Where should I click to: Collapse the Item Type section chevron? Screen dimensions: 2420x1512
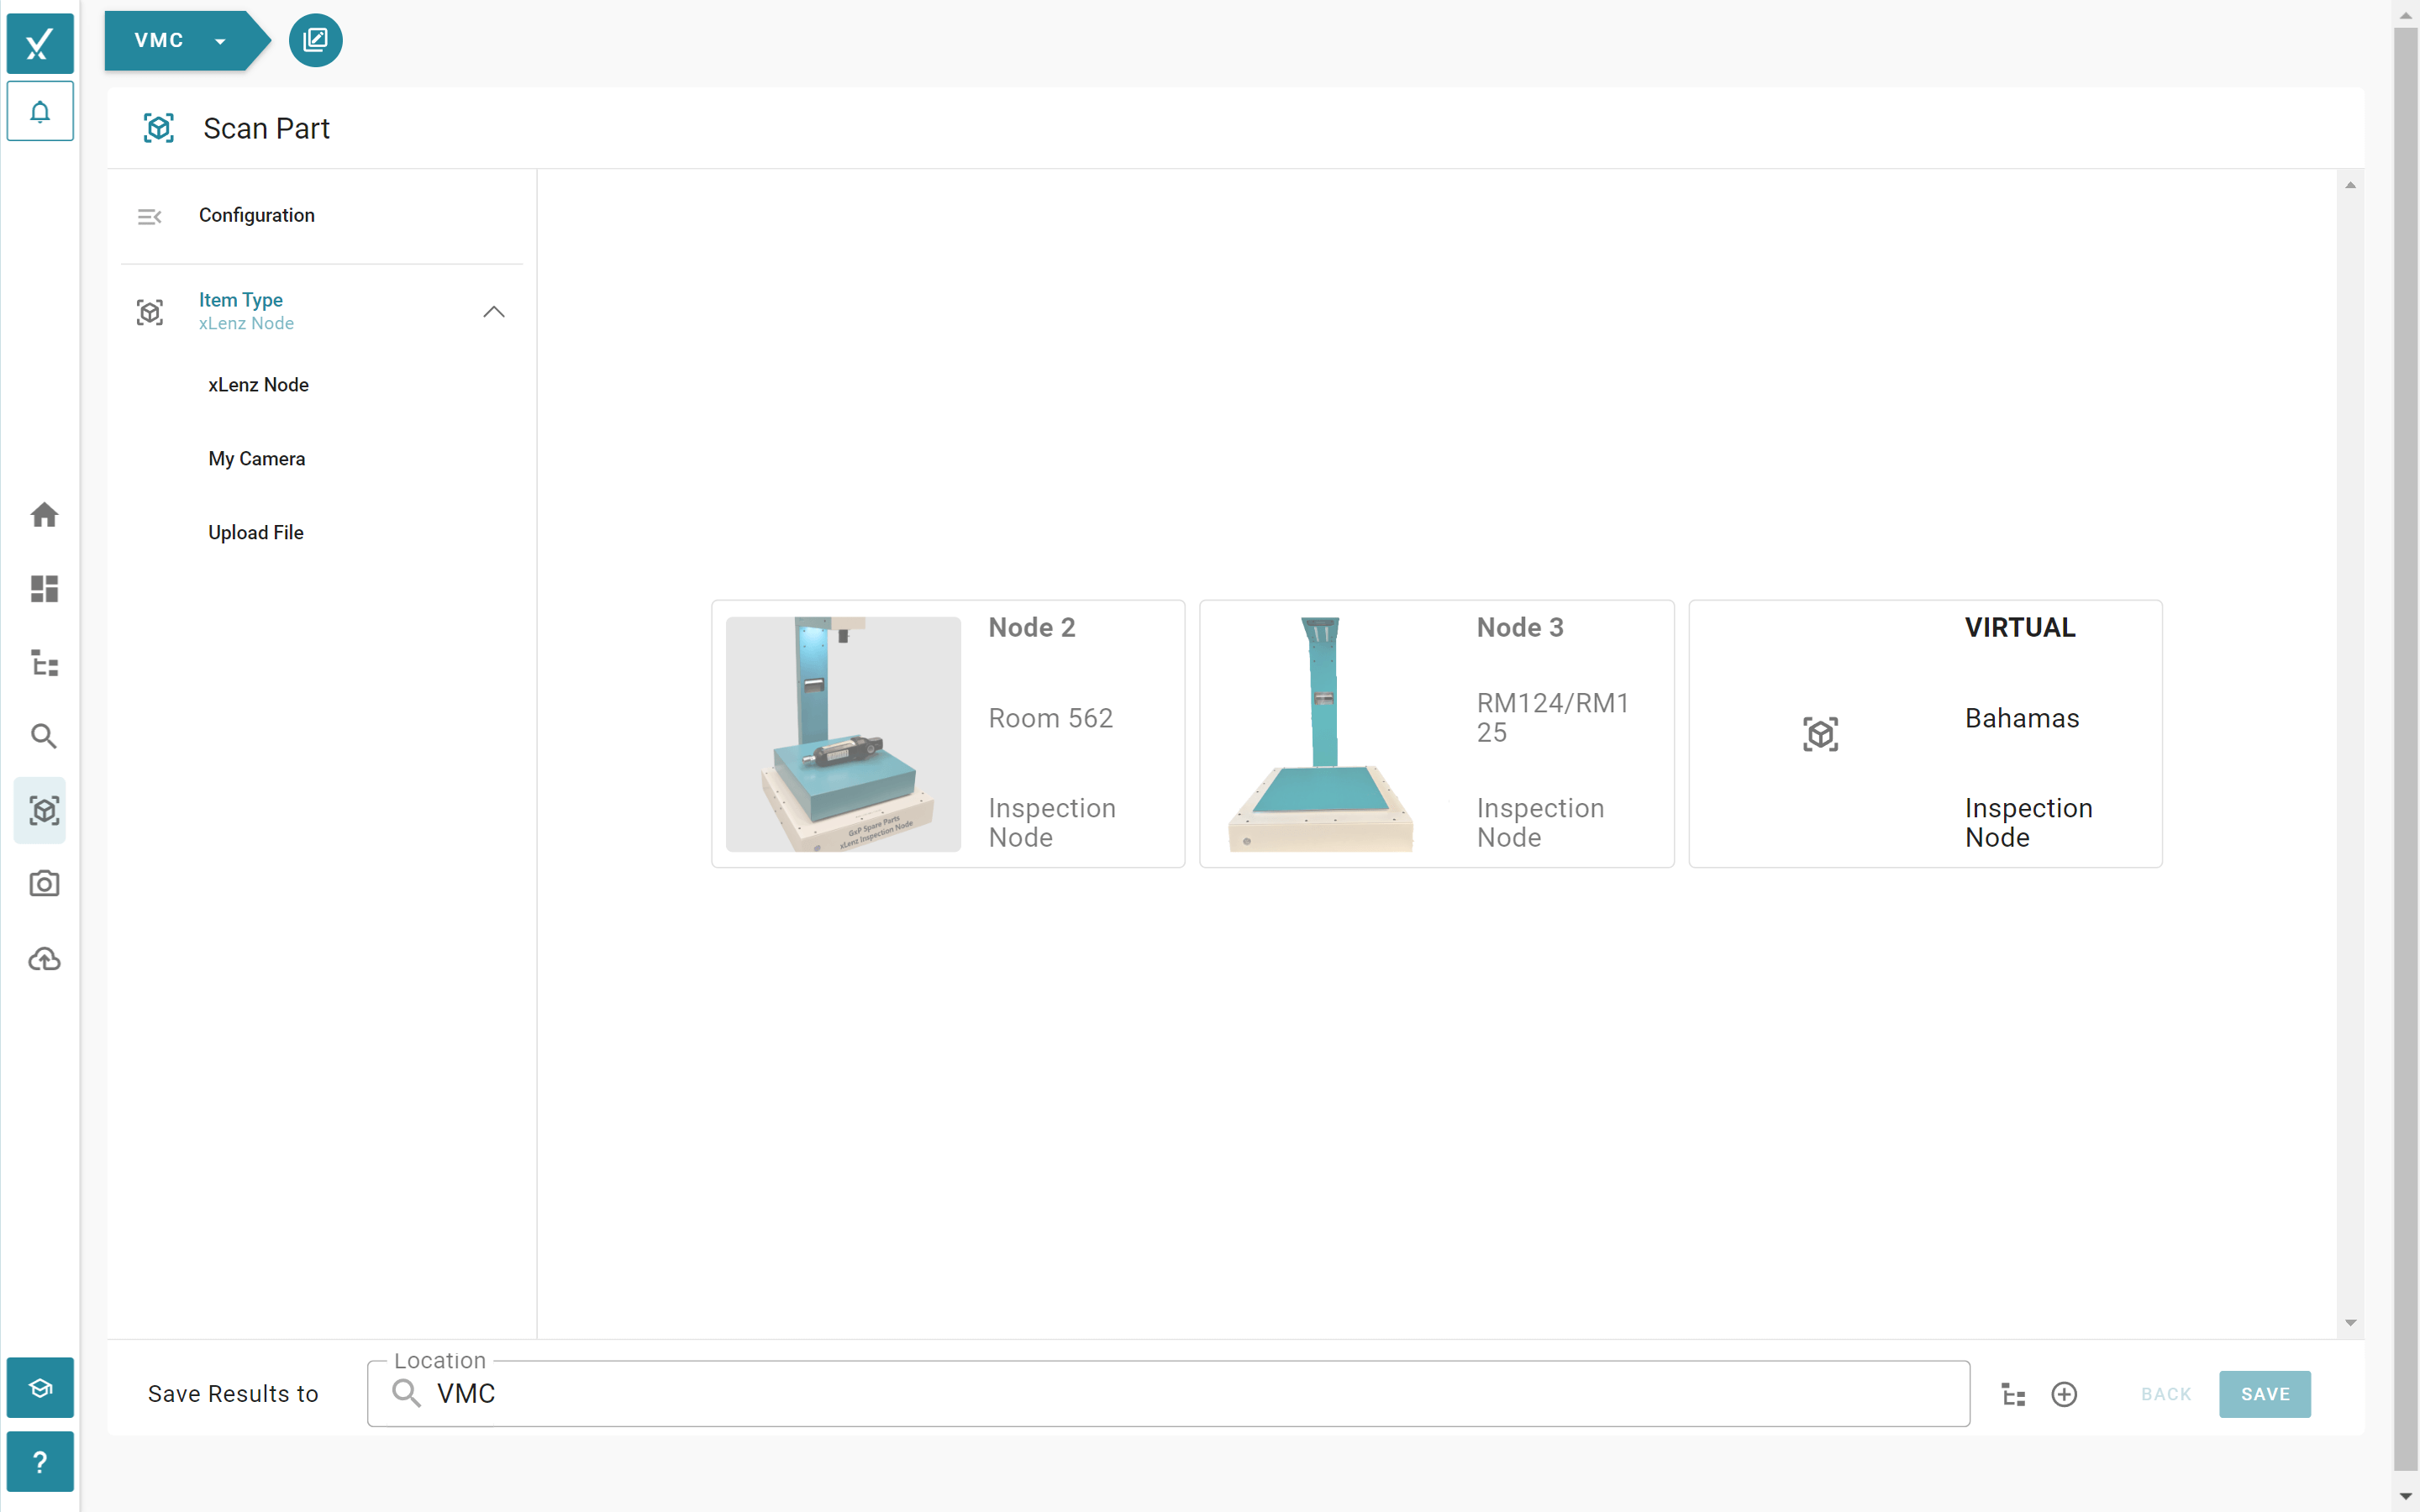tap(494, 311)
